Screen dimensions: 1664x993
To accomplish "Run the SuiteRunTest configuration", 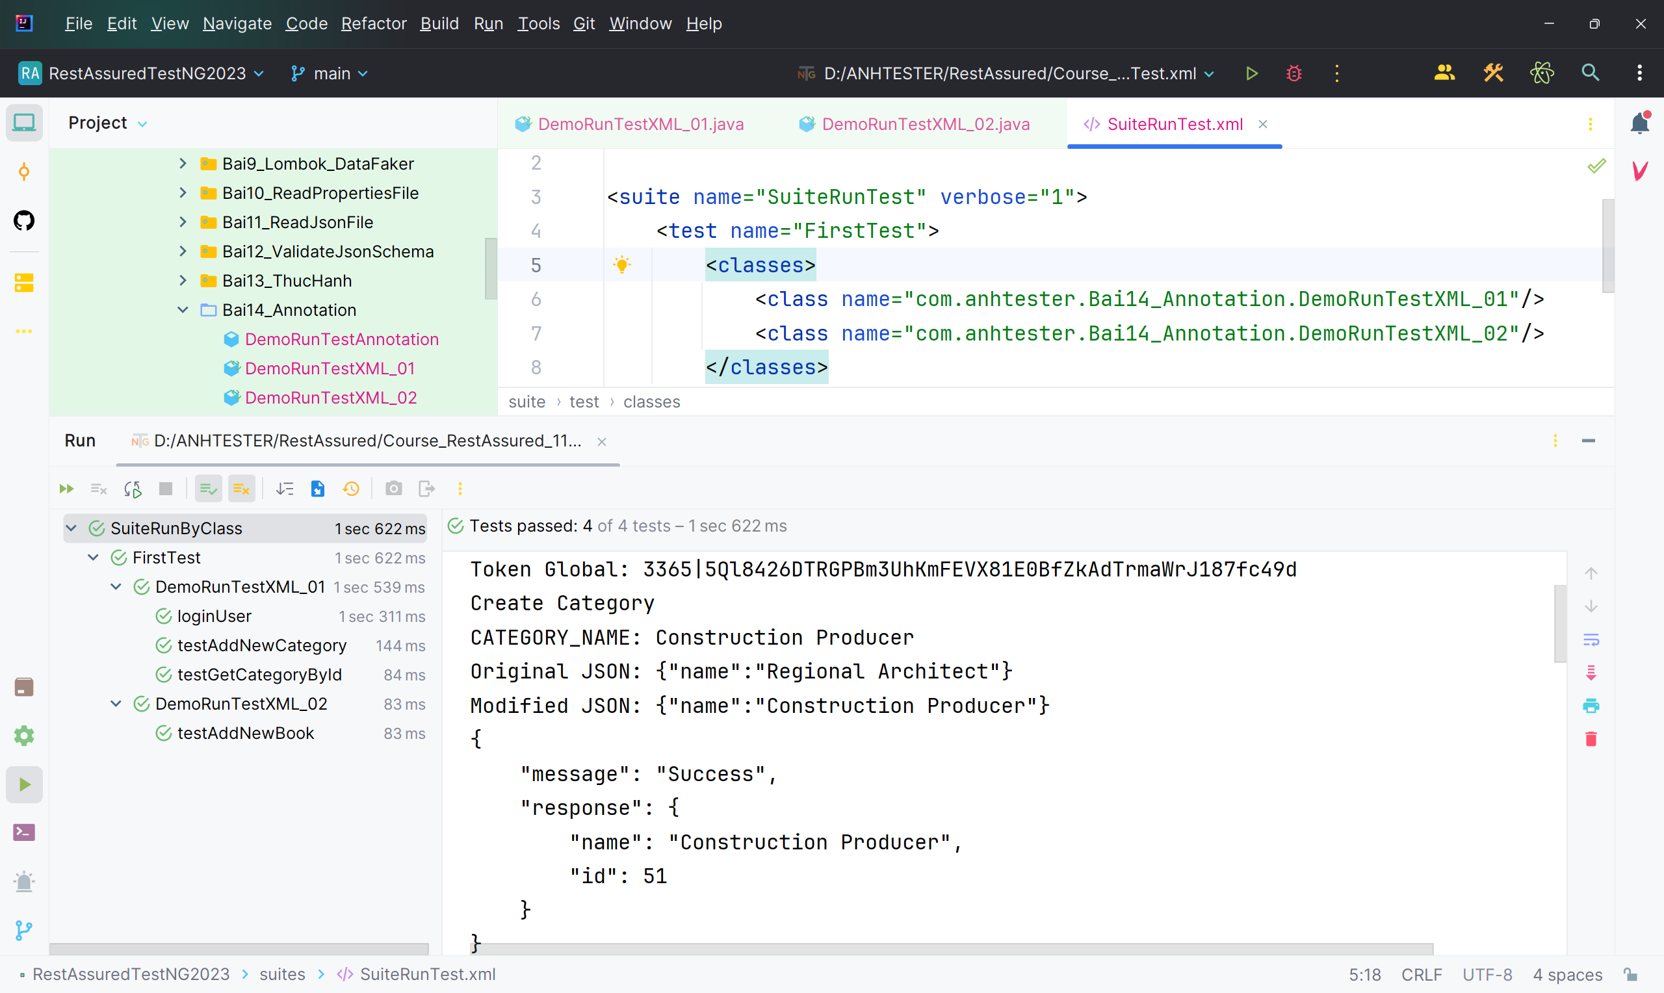I will (x=1252, y=73).
